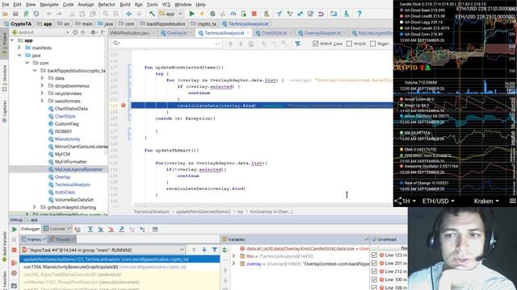Open the app run configuration dropdown
The width and height of the screenshot is (517, 290).
coord(170,14)
